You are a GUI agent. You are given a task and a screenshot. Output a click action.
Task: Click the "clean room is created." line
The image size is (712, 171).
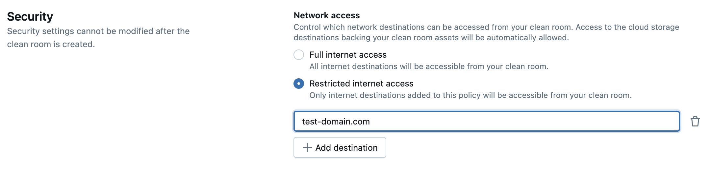51,44
